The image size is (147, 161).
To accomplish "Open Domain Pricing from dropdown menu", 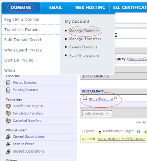I will (19, 60).
